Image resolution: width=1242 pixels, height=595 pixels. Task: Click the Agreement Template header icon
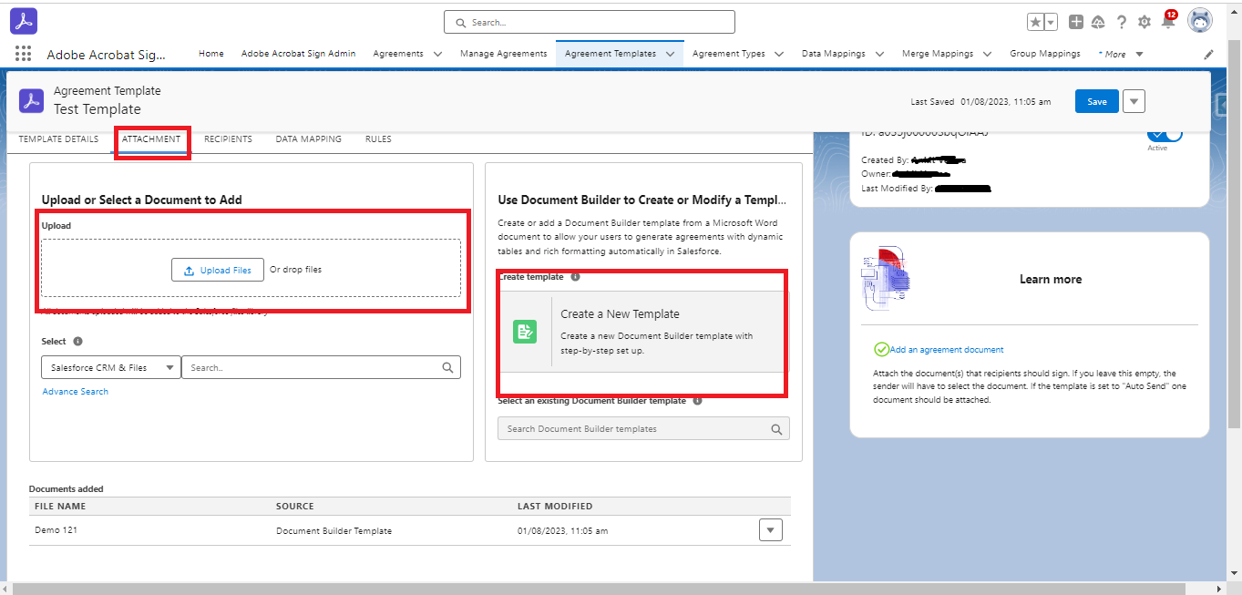point(32,100)
